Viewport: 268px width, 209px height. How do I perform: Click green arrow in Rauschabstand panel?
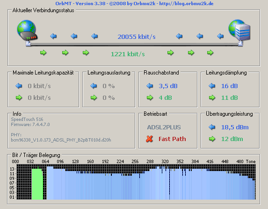[x=150, y=97]
